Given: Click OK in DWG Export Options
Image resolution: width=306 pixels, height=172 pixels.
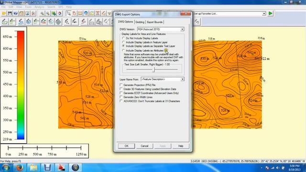Looking at the screenshot, I should tap(126, 146).
